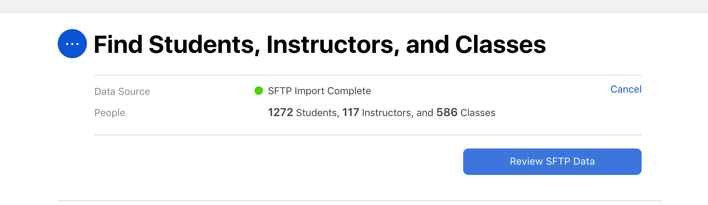Screen dimensions: 708x205
Task: Click the divider above Review SFTP Data
Action: (x=368, y=135)
